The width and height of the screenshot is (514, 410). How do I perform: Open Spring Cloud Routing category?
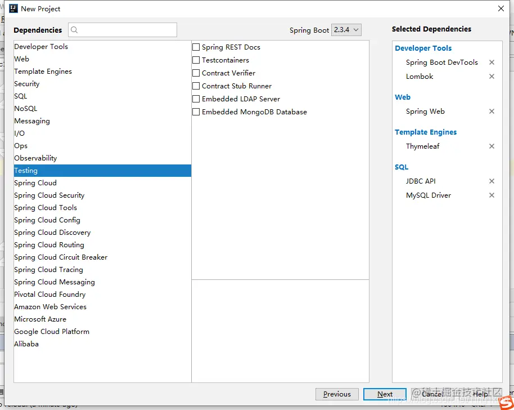pyautogui.click(x=102, y=245)
